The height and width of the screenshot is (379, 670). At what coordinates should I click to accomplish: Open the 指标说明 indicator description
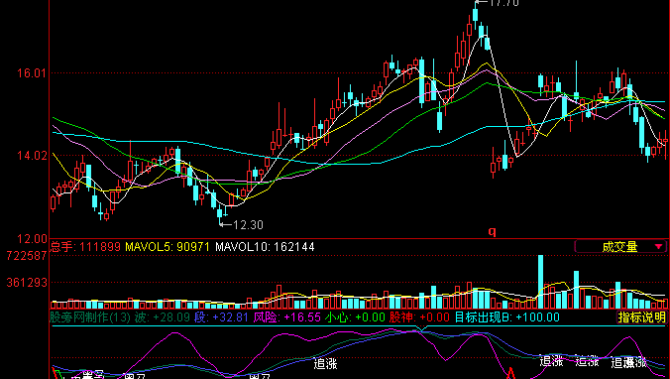(x=642, y=316)
